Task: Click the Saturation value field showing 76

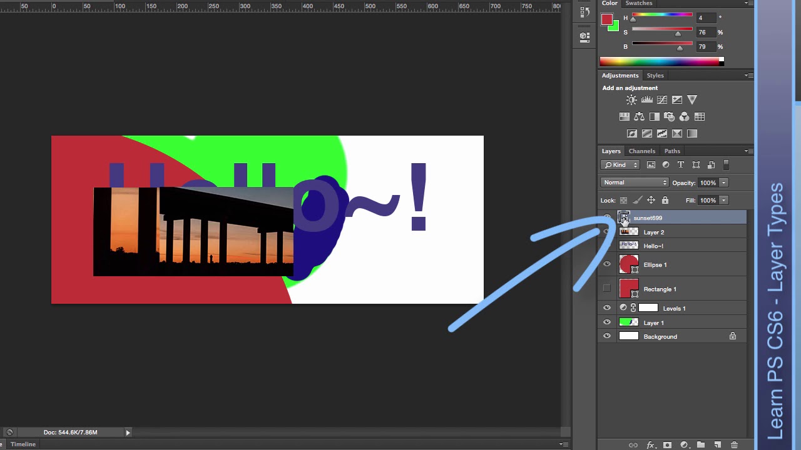Action: coord(706,32)
